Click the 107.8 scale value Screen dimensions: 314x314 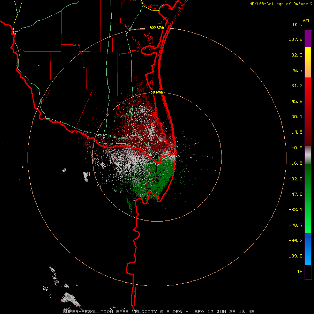pyautogui.click(x=296, y=39)
